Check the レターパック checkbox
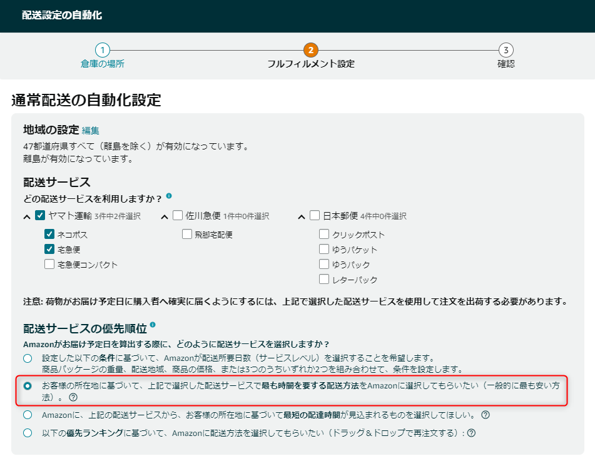 [x=324, y=279]
